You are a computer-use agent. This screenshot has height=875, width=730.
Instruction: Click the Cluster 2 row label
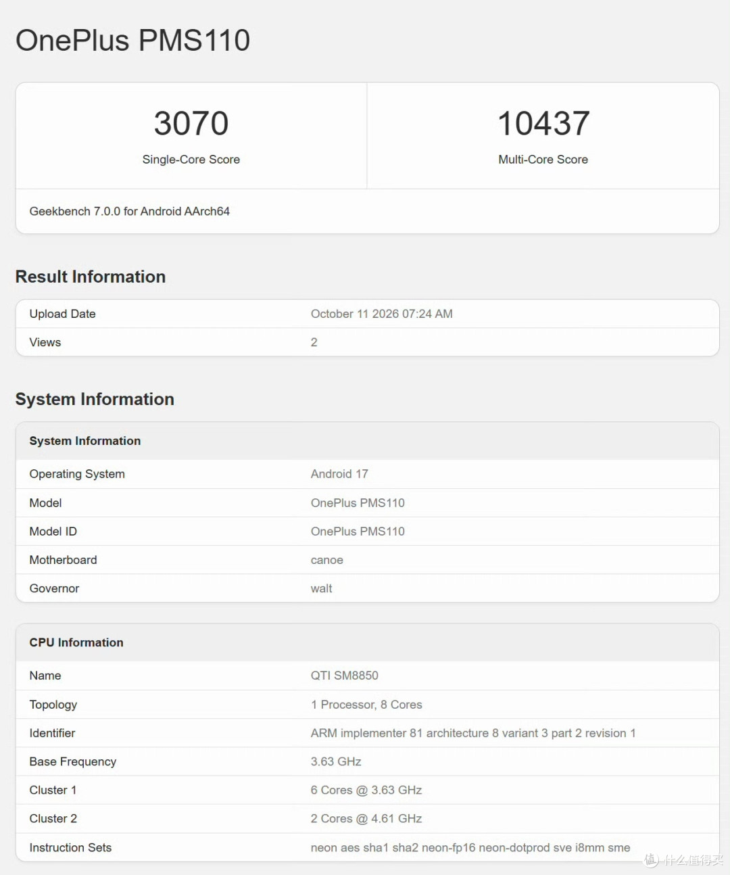[53, 818]
